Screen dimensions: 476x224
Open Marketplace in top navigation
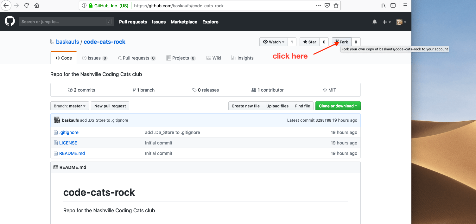pyautogui.click(x=184, y=22)
